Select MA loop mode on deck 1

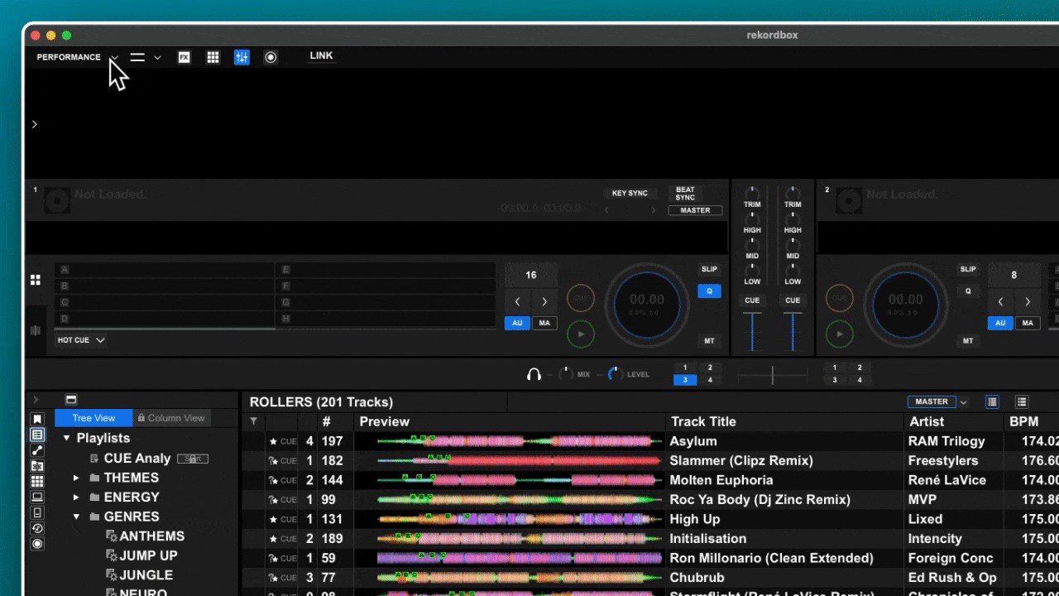tap(544, 323)
